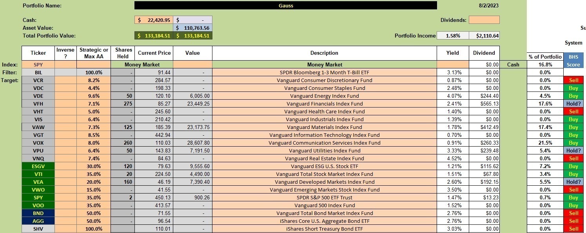Screen dimensions: 586x233
Task: Select the ESGV ticker cell
Action: (x=38, y=166)
